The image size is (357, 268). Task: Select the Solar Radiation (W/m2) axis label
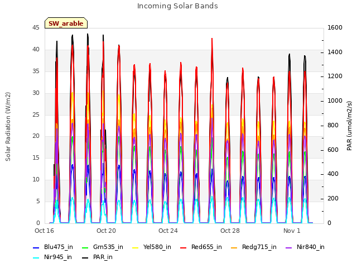8,127
